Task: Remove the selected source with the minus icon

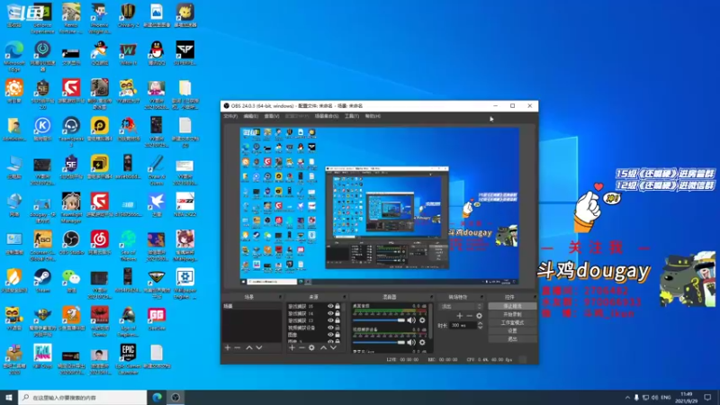Action: 301,348
